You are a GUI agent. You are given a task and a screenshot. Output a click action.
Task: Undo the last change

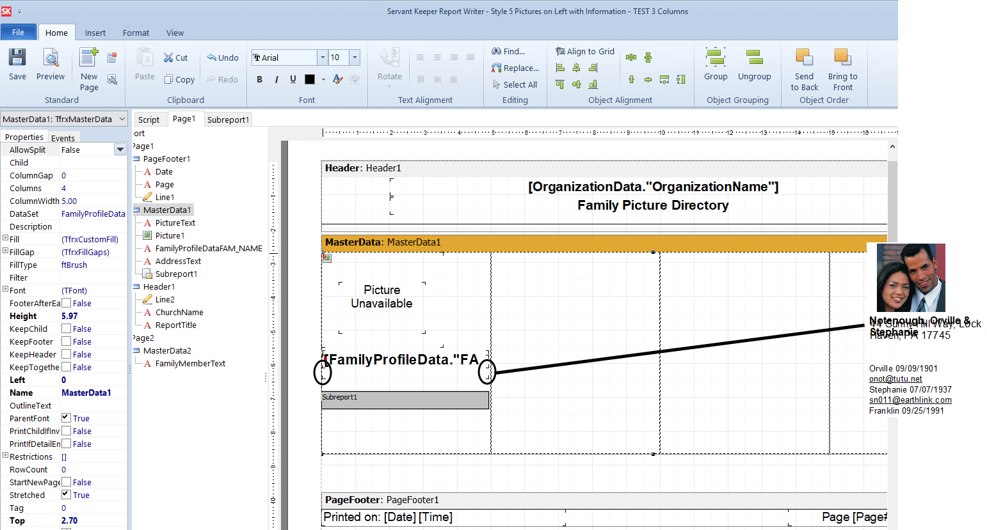(x=222, y=58)
